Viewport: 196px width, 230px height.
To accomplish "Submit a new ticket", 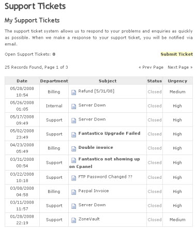I will coord(177,54).
